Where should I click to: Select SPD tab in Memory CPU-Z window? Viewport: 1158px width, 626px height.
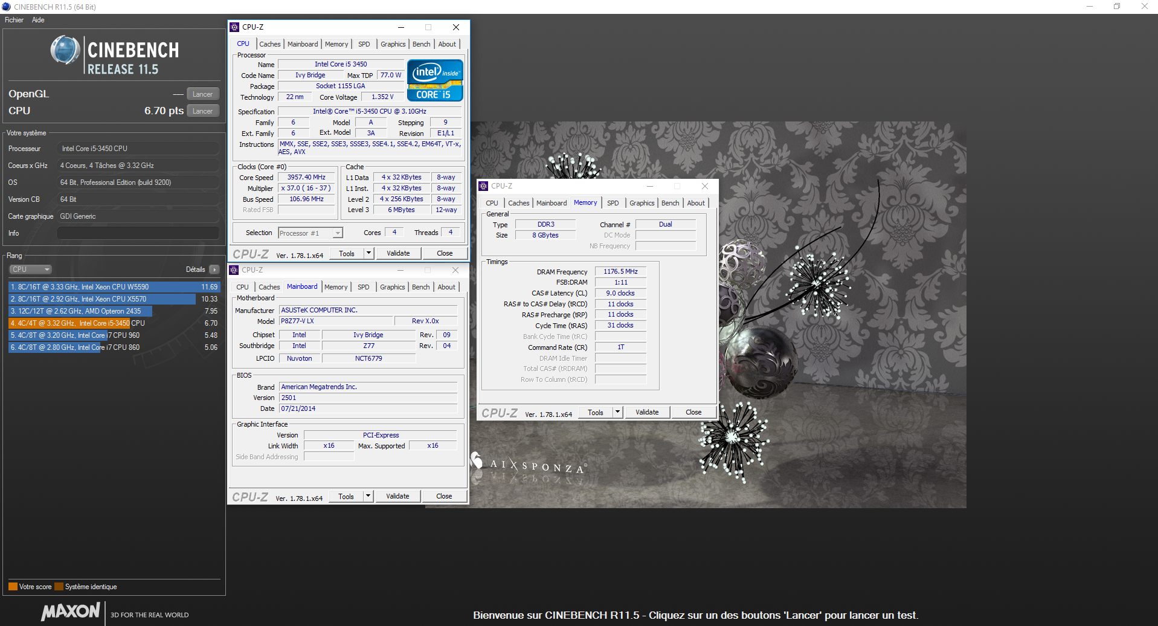[613, 203]
